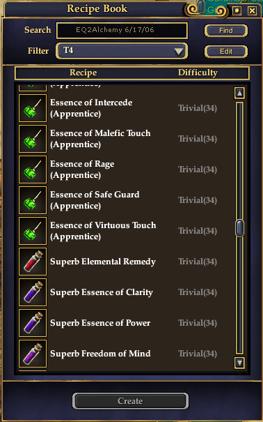Click into the Search text field
The image size is (263, 422).
click(x=122, y=30)
